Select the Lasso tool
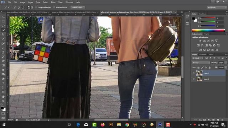228x128 pixels. 3,26
